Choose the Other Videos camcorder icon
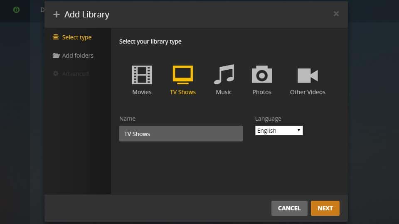 (x=308, y=75)
